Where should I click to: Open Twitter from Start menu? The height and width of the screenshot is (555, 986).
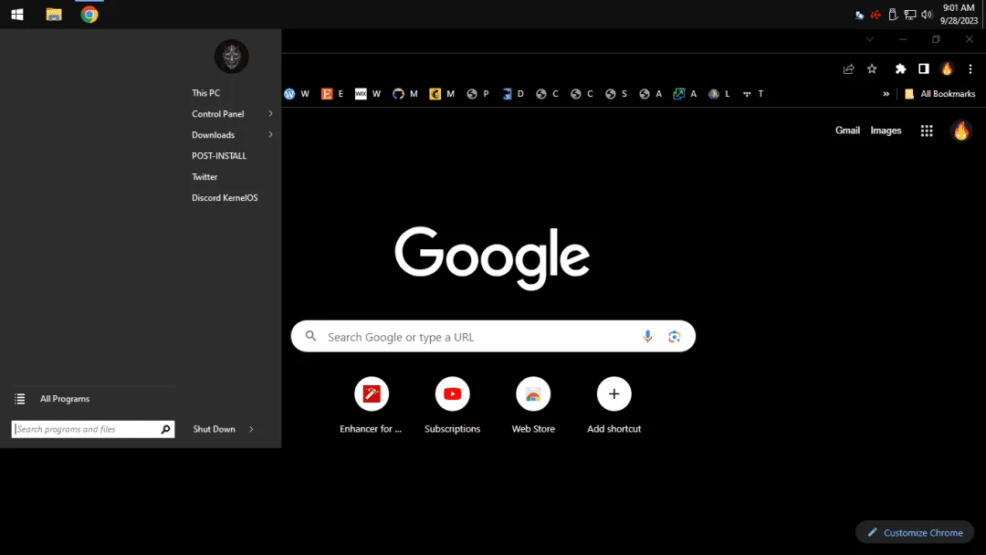click(205, 176)
